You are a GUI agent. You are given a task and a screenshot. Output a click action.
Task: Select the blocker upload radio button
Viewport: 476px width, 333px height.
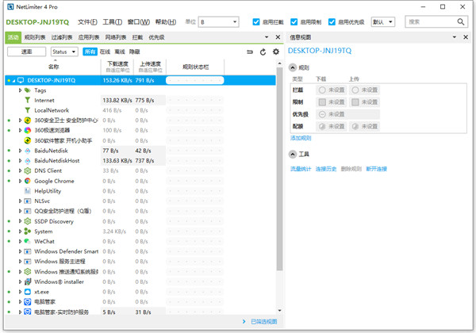point(355,90)
